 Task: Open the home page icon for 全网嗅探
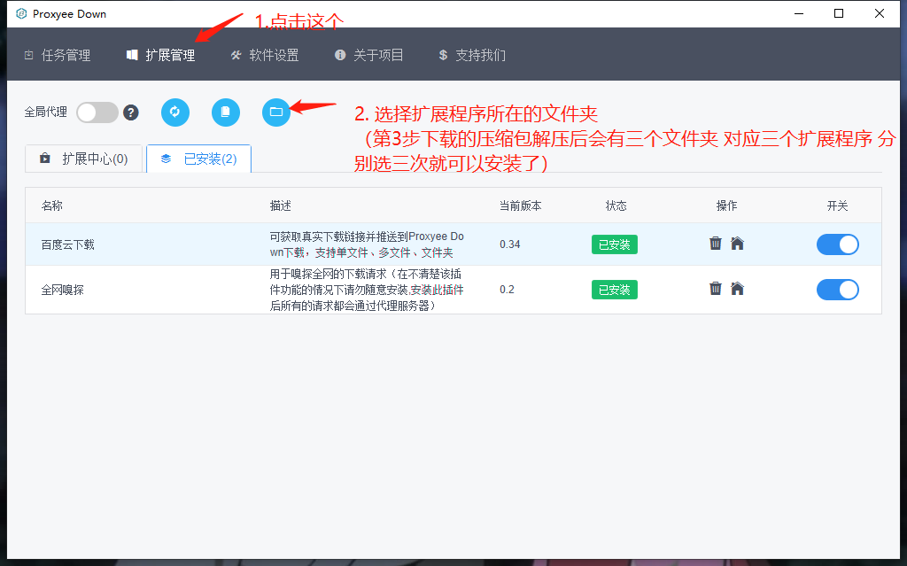coord(738,289)
